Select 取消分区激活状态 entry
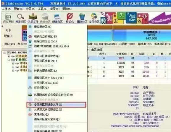The height and width of the screenshot is (132, 171). coord(57,56)
